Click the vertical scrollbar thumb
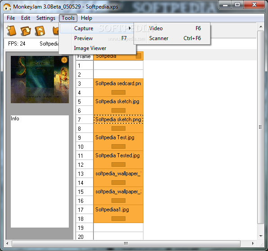The width and height of the screenshot is (268, 251). [x=261, y=127]
